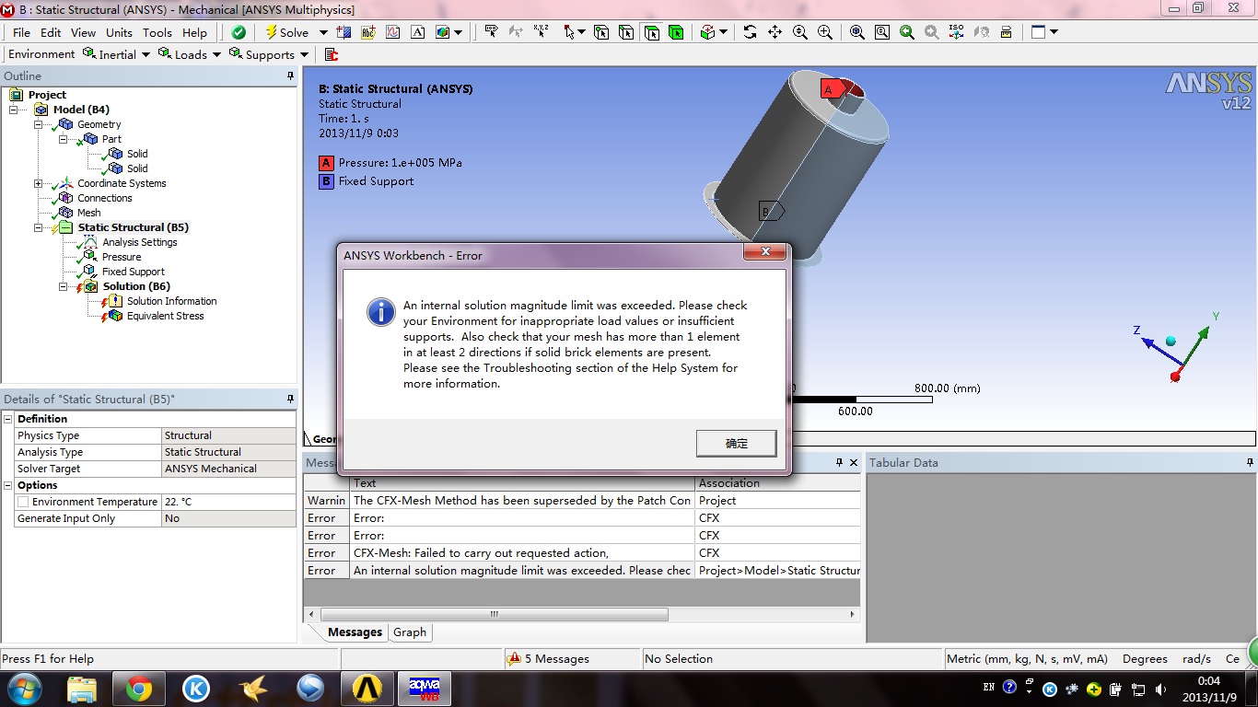Click the X,Y,Z coordinate selection icon
This screenshot has width=1258, height=707.
(x=542, y=32)
